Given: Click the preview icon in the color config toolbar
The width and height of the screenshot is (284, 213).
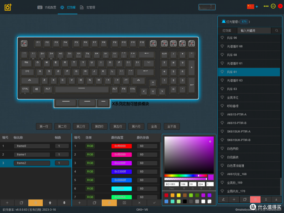Looking at the screenshot, I should click(x=124, y=203).
